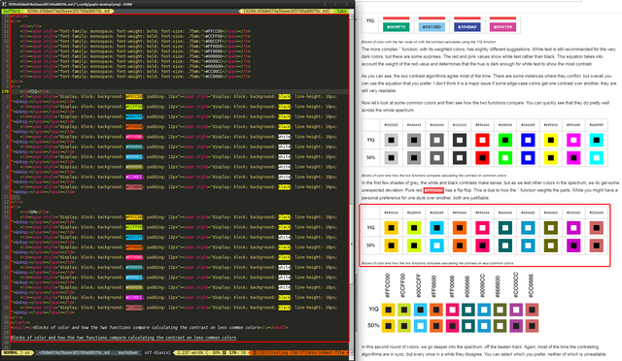Click bright green swatch in common colors 50% row
Viewport: 622px width, 361px height.
(505, 158)
